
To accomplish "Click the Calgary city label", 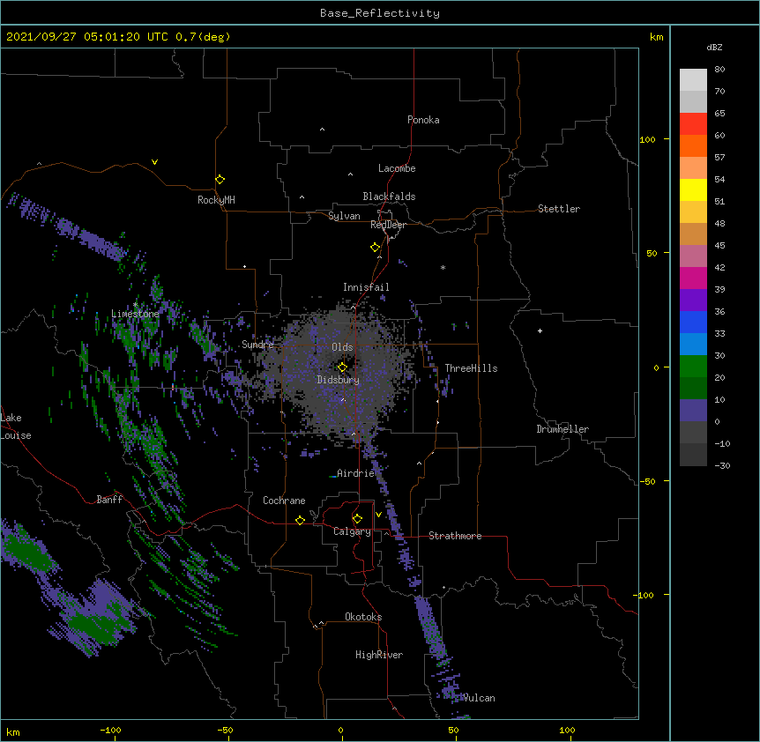I will pos(353,531).
